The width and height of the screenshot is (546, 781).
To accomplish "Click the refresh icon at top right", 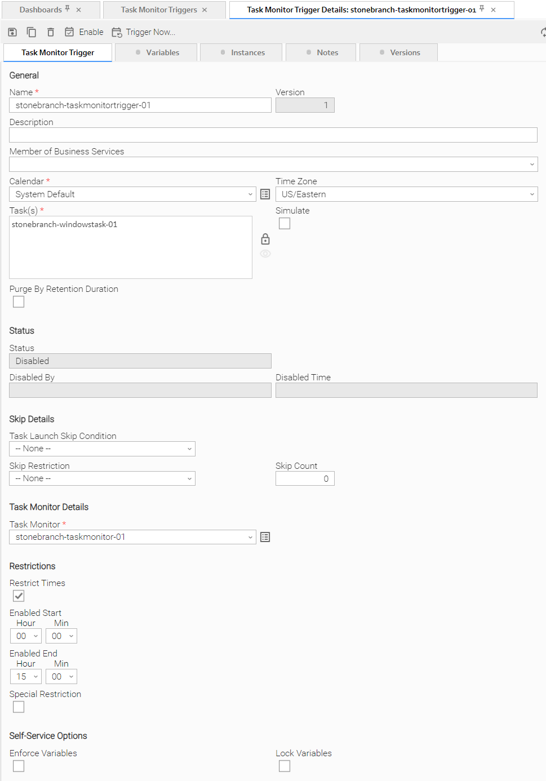I will pos(543,32).
